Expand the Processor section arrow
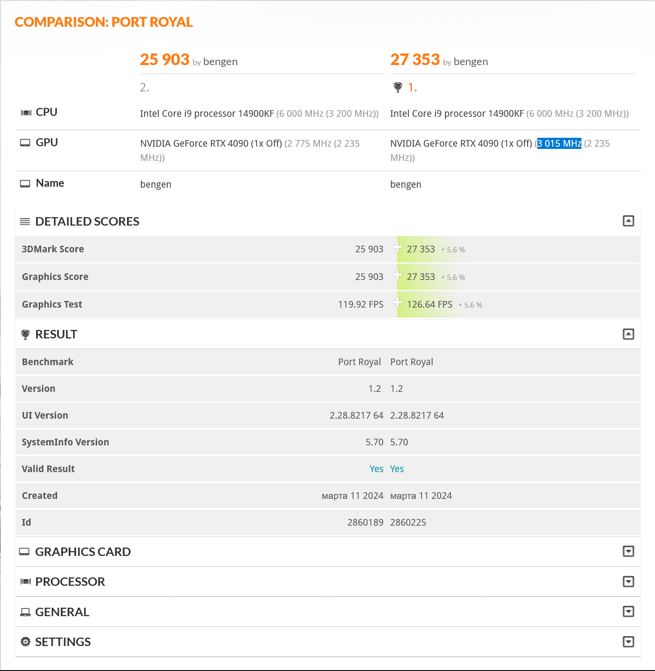This screenshot has width=655, height=671. point(628,581)
